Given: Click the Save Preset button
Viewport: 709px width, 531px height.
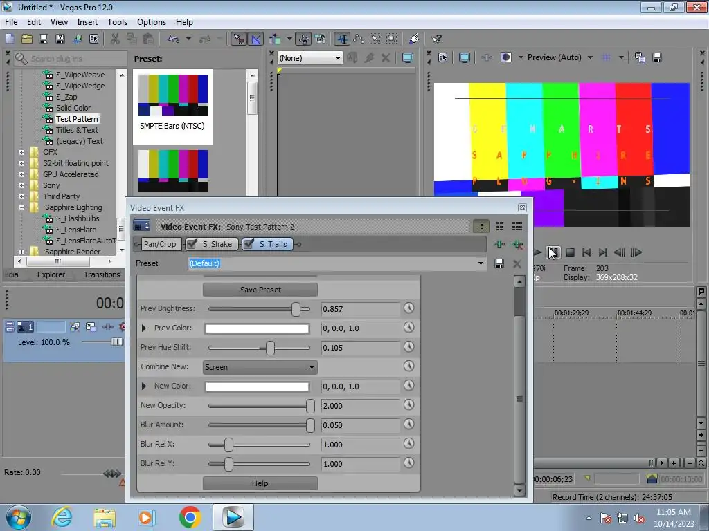Looking at the screenshot, I should click(x=260, y=290).
